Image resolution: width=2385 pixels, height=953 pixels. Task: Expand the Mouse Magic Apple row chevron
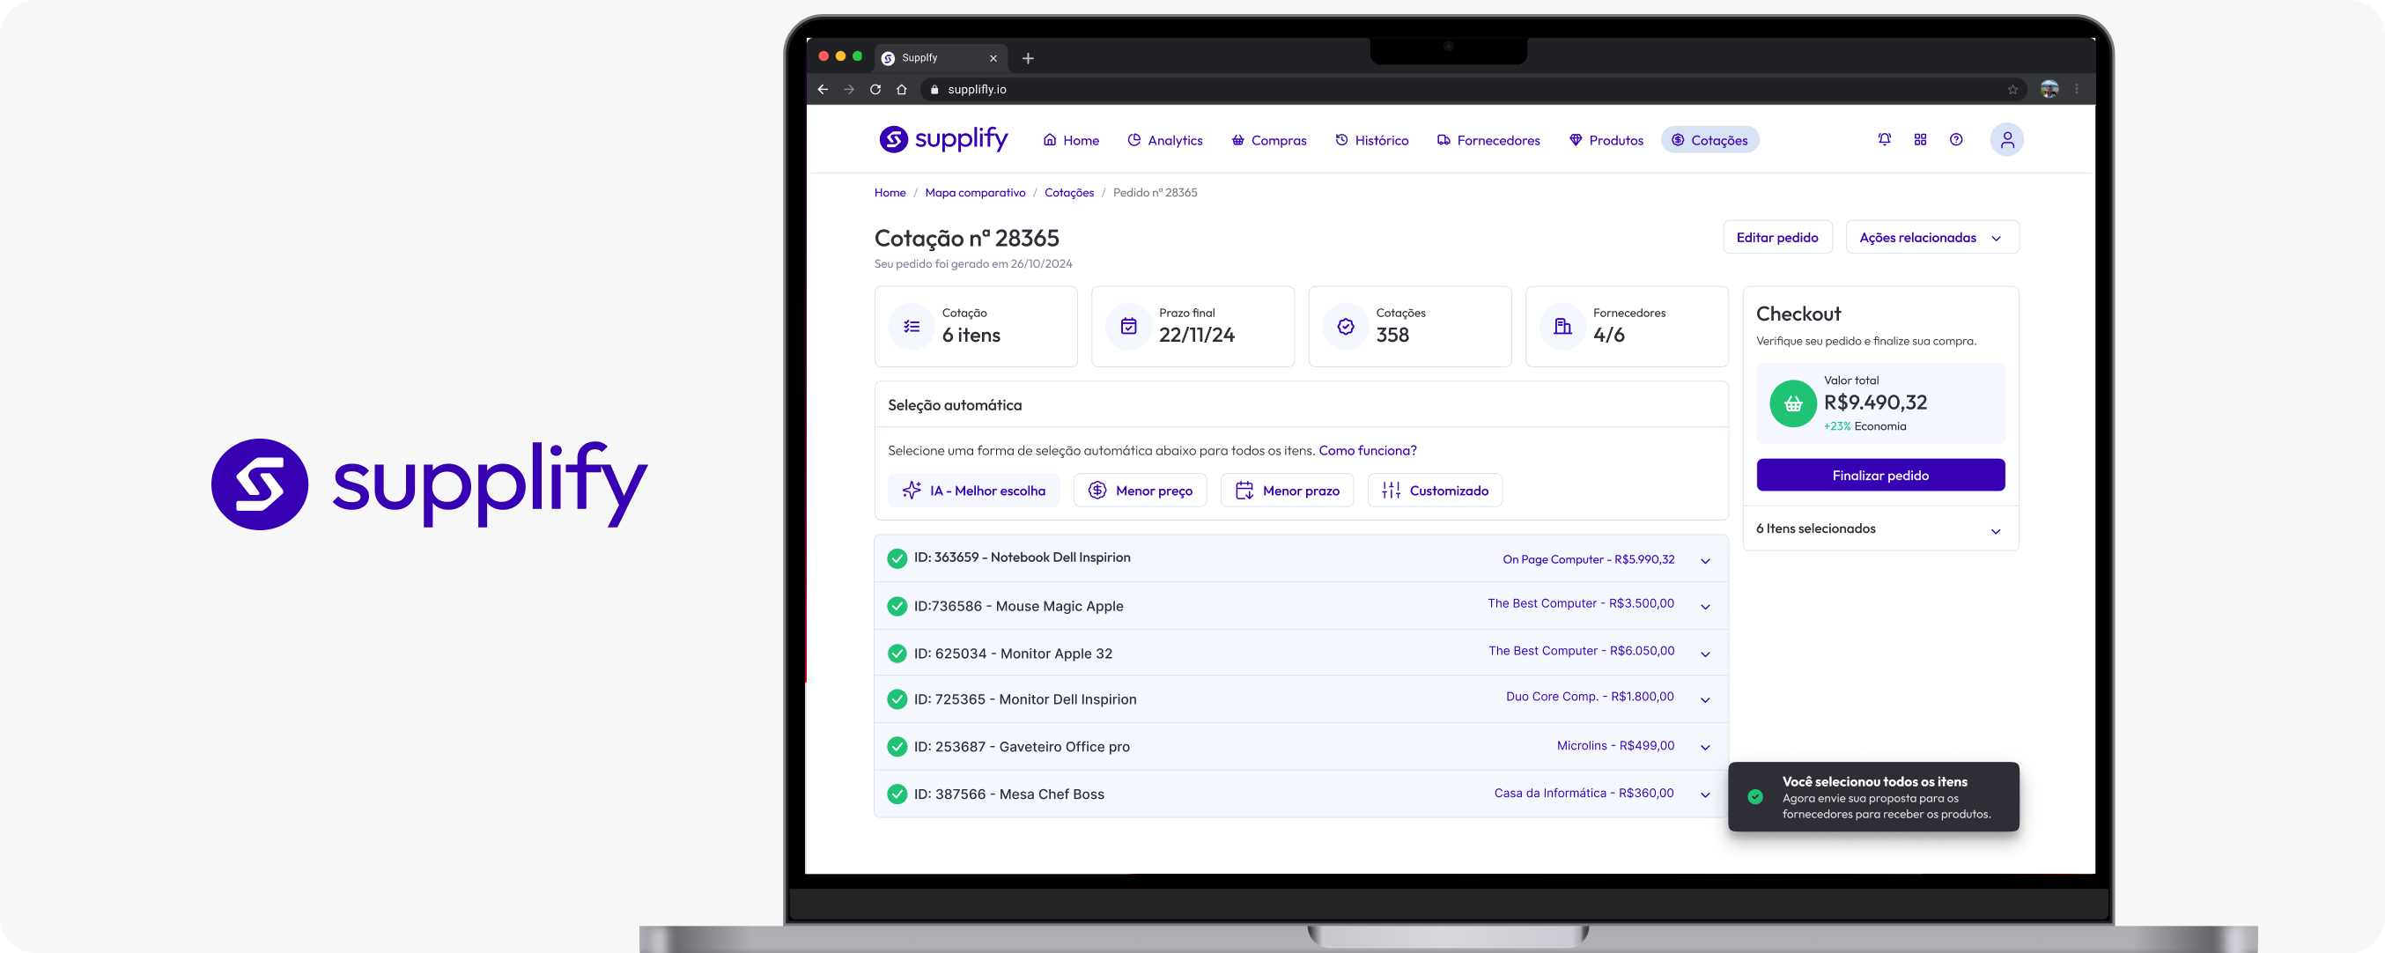pos(1704,608)
